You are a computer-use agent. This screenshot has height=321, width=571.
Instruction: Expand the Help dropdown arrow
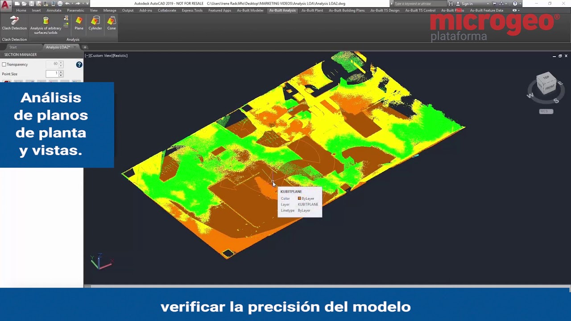(x=521, y=4)
